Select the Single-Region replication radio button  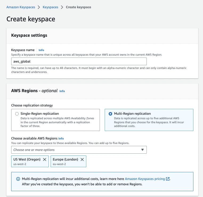pos(17,114)
